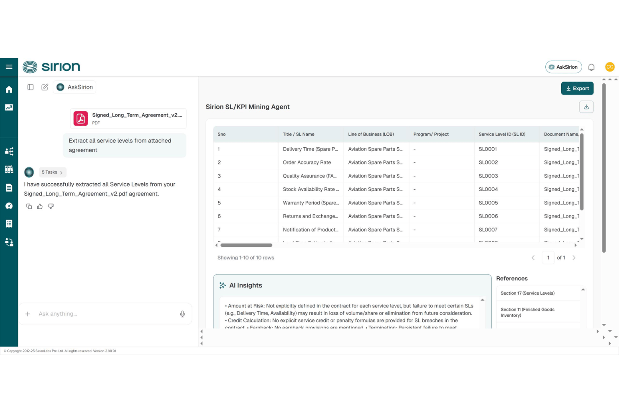Click the SL0004 service level ID

click(488, 189)
